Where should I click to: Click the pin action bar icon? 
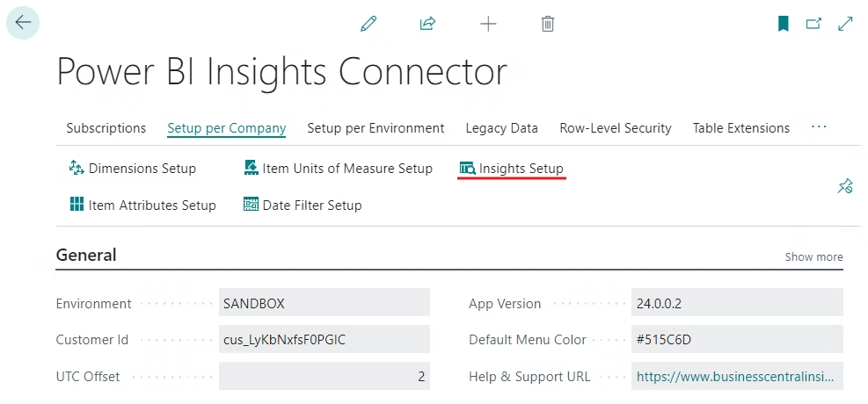click(x=845, y=186)
